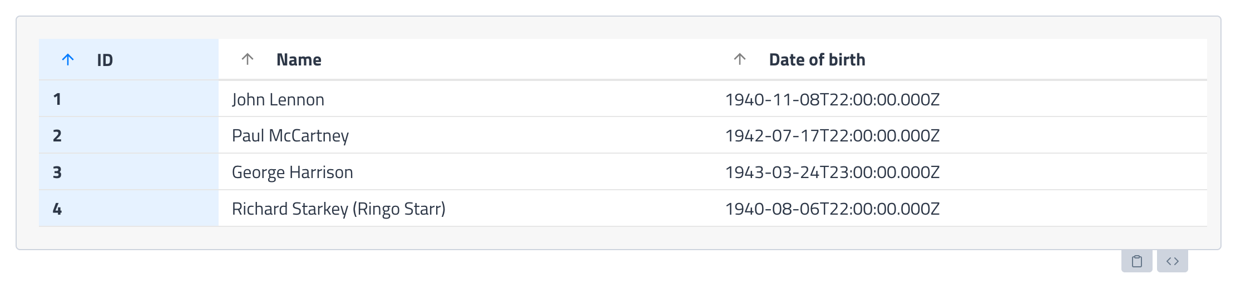This screenshot has height=284, width=1236.
Task: Click date 1940-08-06T22:00:00.000Z cell
Action: coord(960,209)
